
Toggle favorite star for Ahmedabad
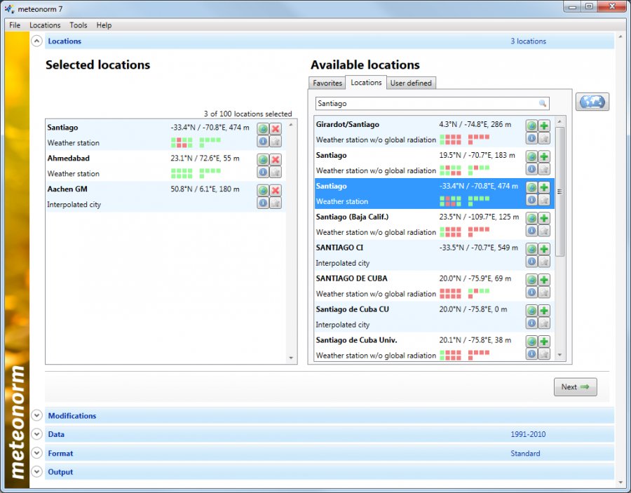pyautogui.click(x=276, y=173)
